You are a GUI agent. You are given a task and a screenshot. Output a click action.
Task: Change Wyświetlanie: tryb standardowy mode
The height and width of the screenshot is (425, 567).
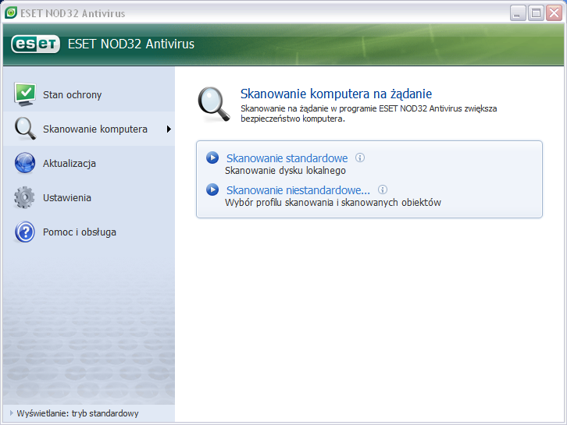coord(77,413)
